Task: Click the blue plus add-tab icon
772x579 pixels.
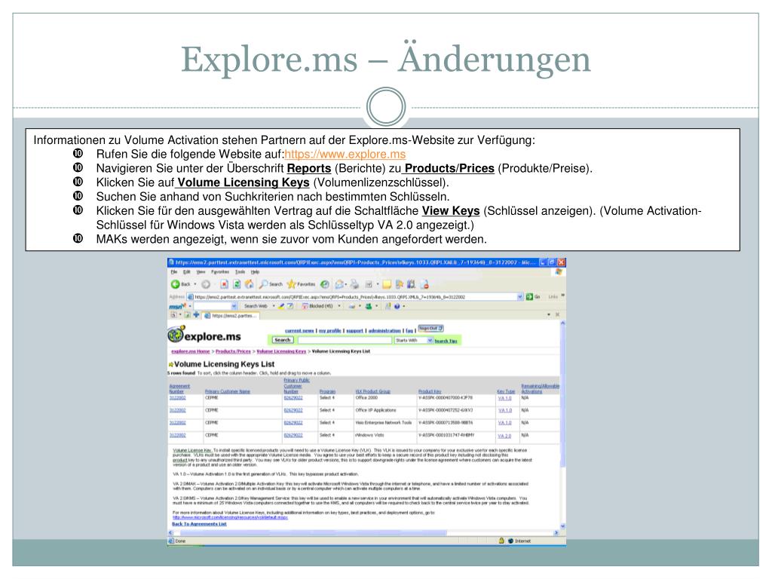Action: (196, 314)
